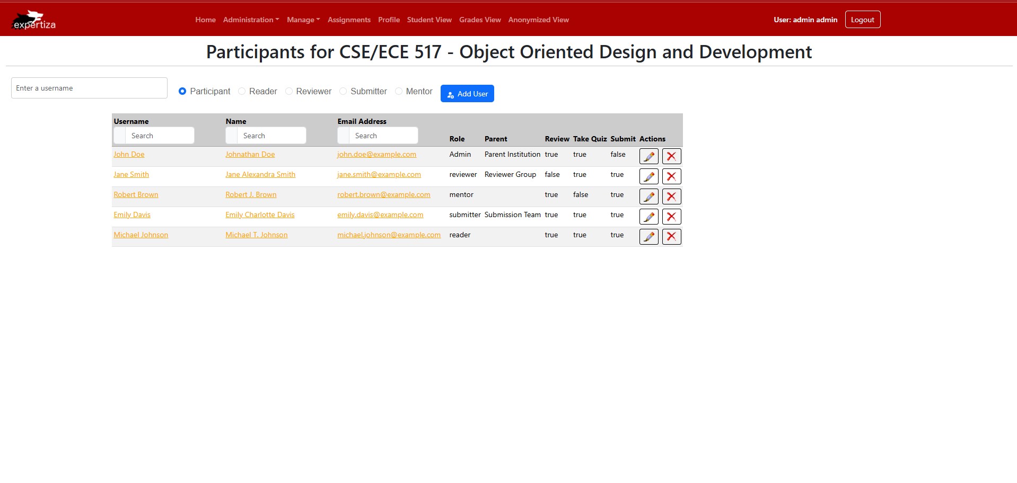Open the edit pencil for Robert Brown

pos(648,196)
